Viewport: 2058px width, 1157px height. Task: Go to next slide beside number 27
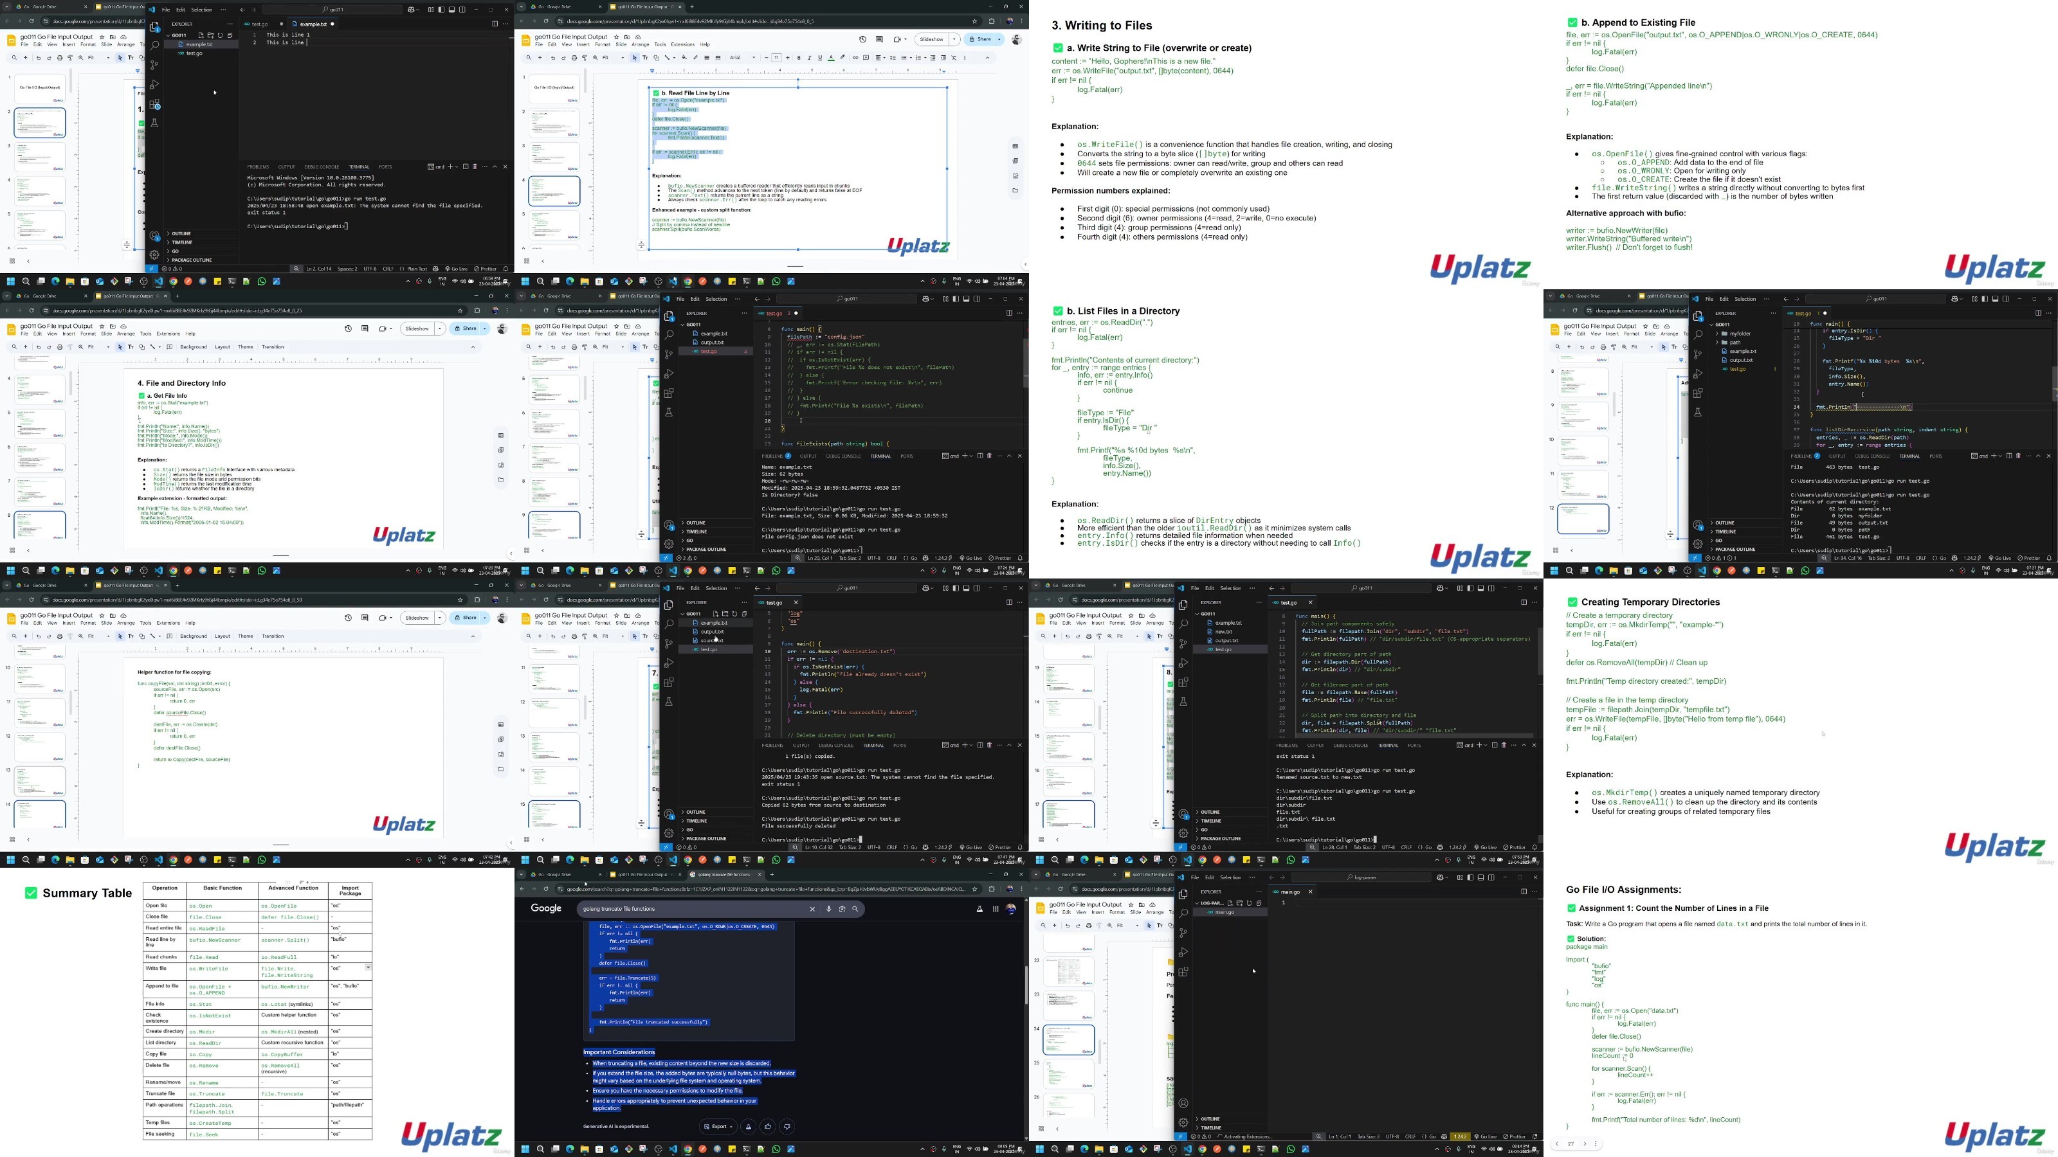[x=1585, y=1144]
